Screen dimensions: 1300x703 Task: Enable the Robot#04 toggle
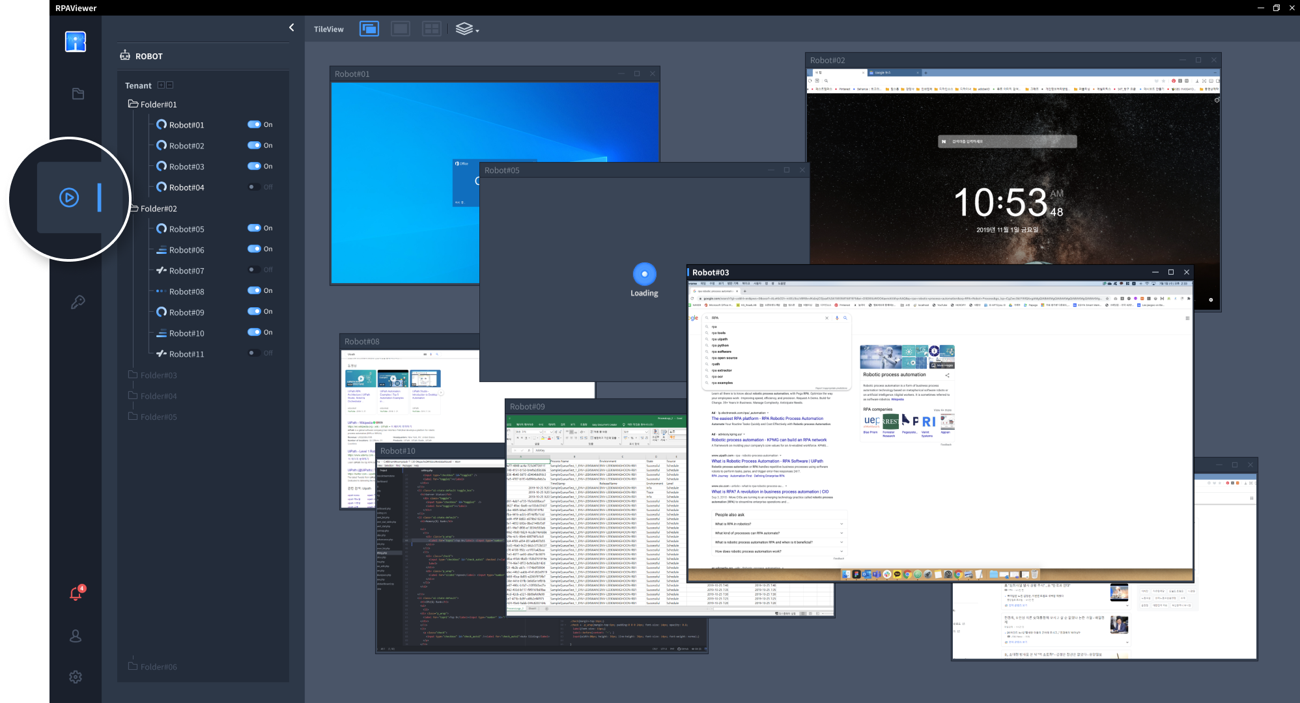(254, 187)
